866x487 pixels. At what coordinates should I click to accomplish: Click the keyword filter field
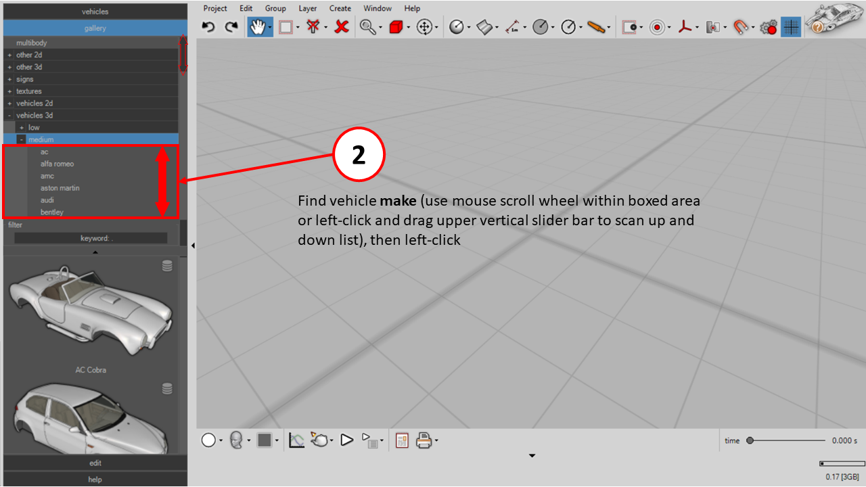[91, 238]
